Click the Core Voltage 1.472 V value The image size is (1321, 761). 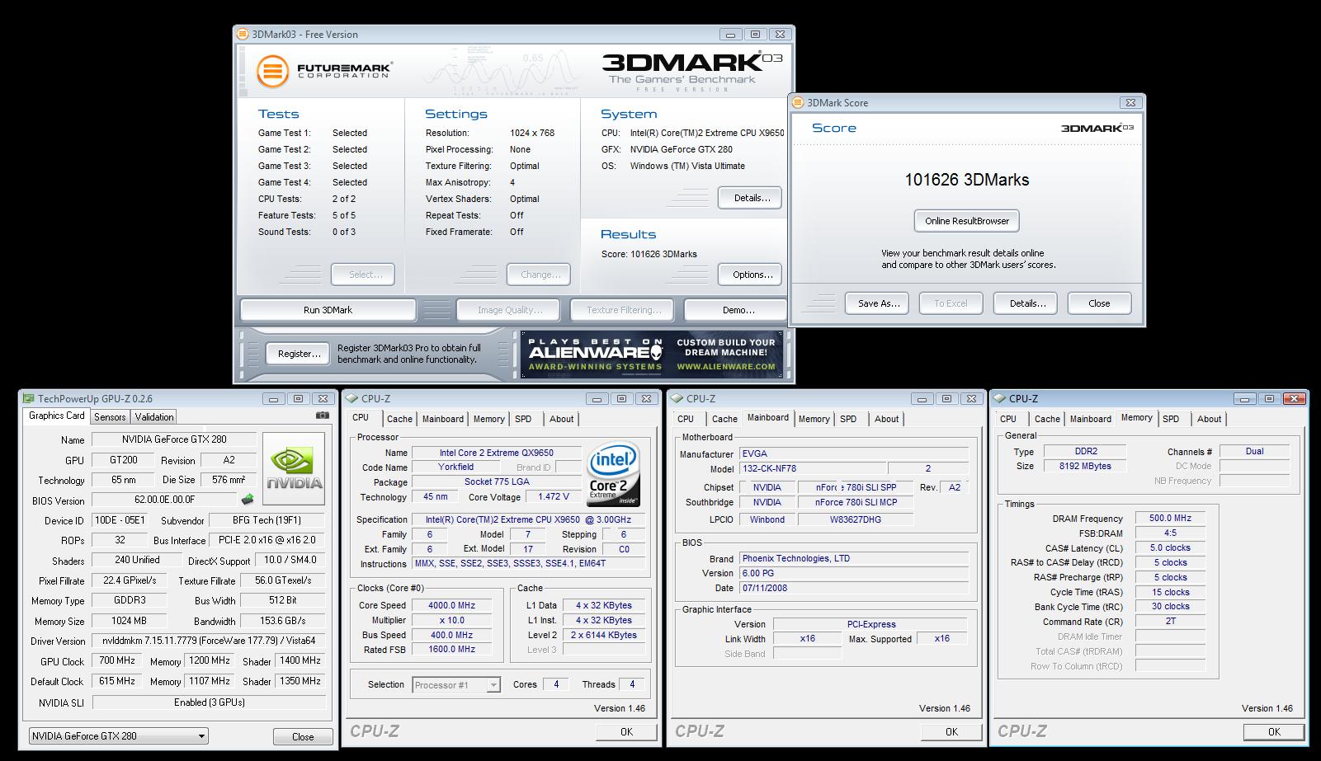click(x=554, y=497)
